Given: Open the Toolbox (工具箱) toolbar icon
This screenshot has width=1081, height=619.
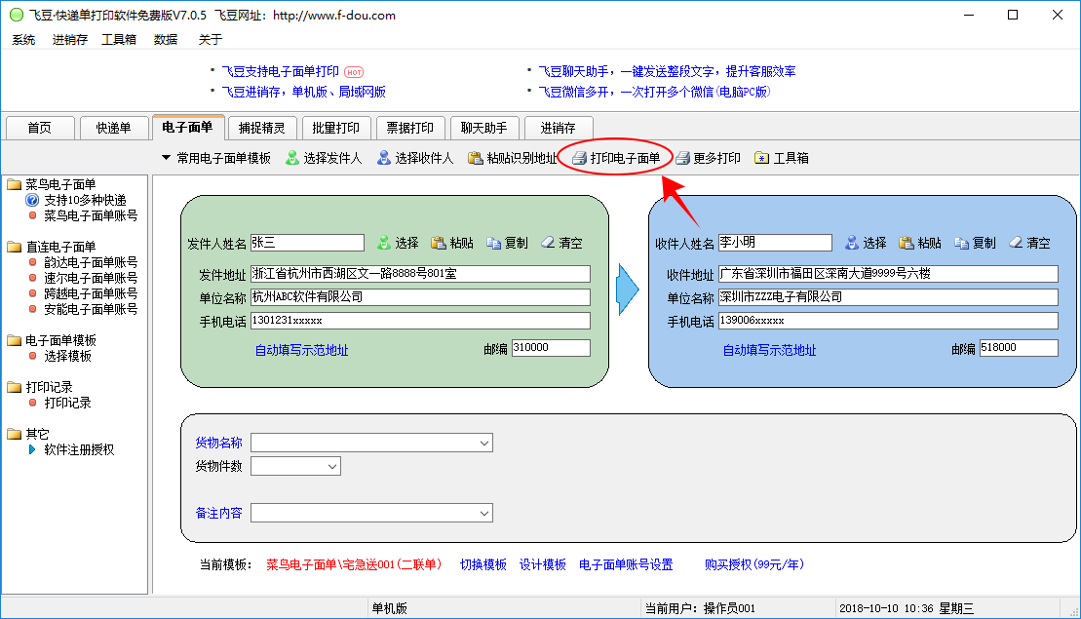Looking at the screenshot, I should [x=762, y=158].
